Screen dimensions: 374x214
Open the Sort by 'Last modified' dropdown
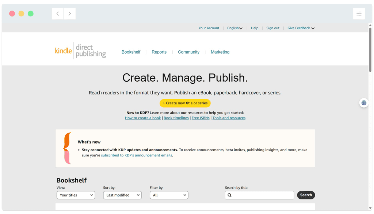tap(122, 195)
